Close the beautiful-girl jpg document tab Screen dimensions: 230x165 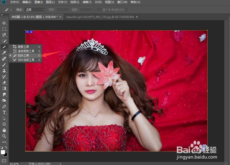137,17
